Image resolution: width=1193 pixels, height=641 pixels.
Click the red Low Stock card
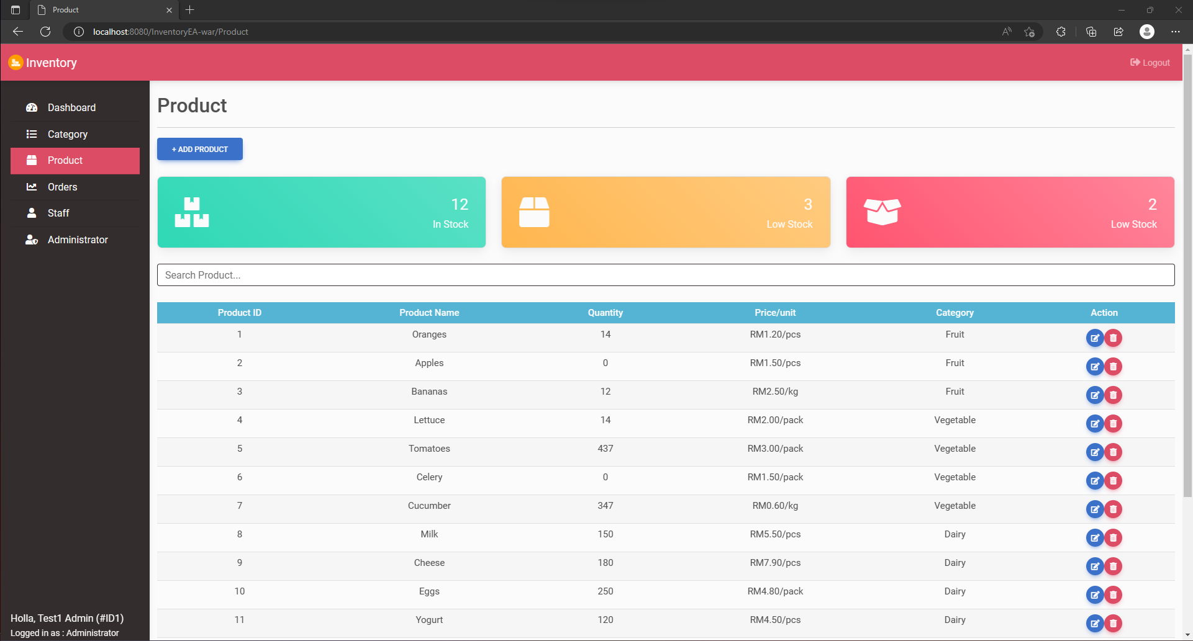click(1010, 212)
